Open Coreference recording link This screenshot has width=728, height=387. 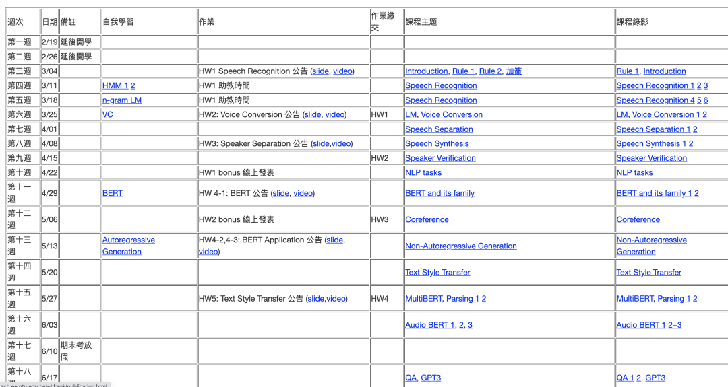(x=638, y=219)
